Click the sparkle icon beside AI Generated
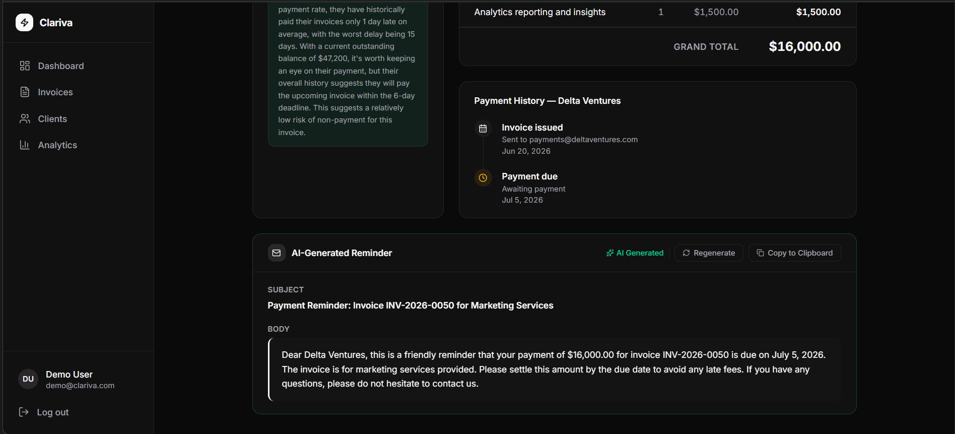955x434 pixels. pos(610,253)
